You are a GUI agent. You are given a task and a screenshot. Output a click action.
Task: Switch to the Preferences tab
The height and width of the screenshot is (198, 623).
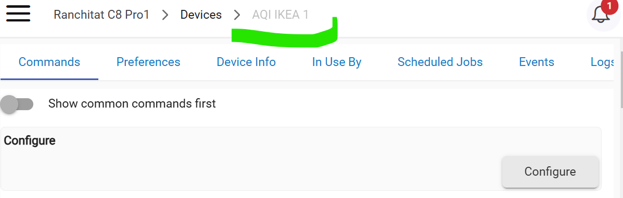148,62
